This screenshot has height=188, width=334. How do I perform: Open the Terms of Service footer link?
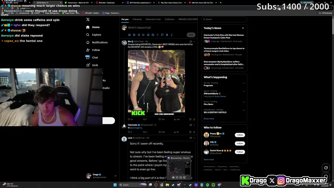209,167
